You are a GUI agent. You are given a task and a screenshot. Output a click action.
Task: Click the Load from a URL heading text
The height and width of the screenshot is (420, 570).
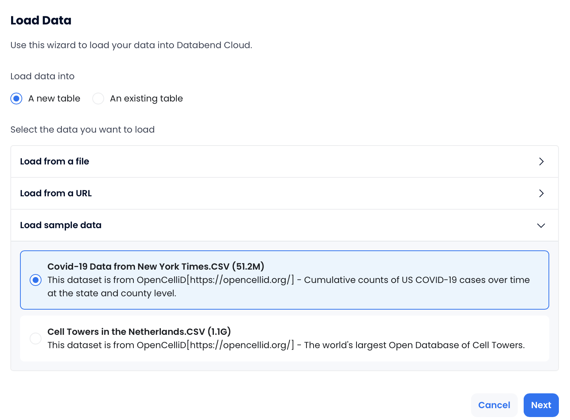point(56,193)
